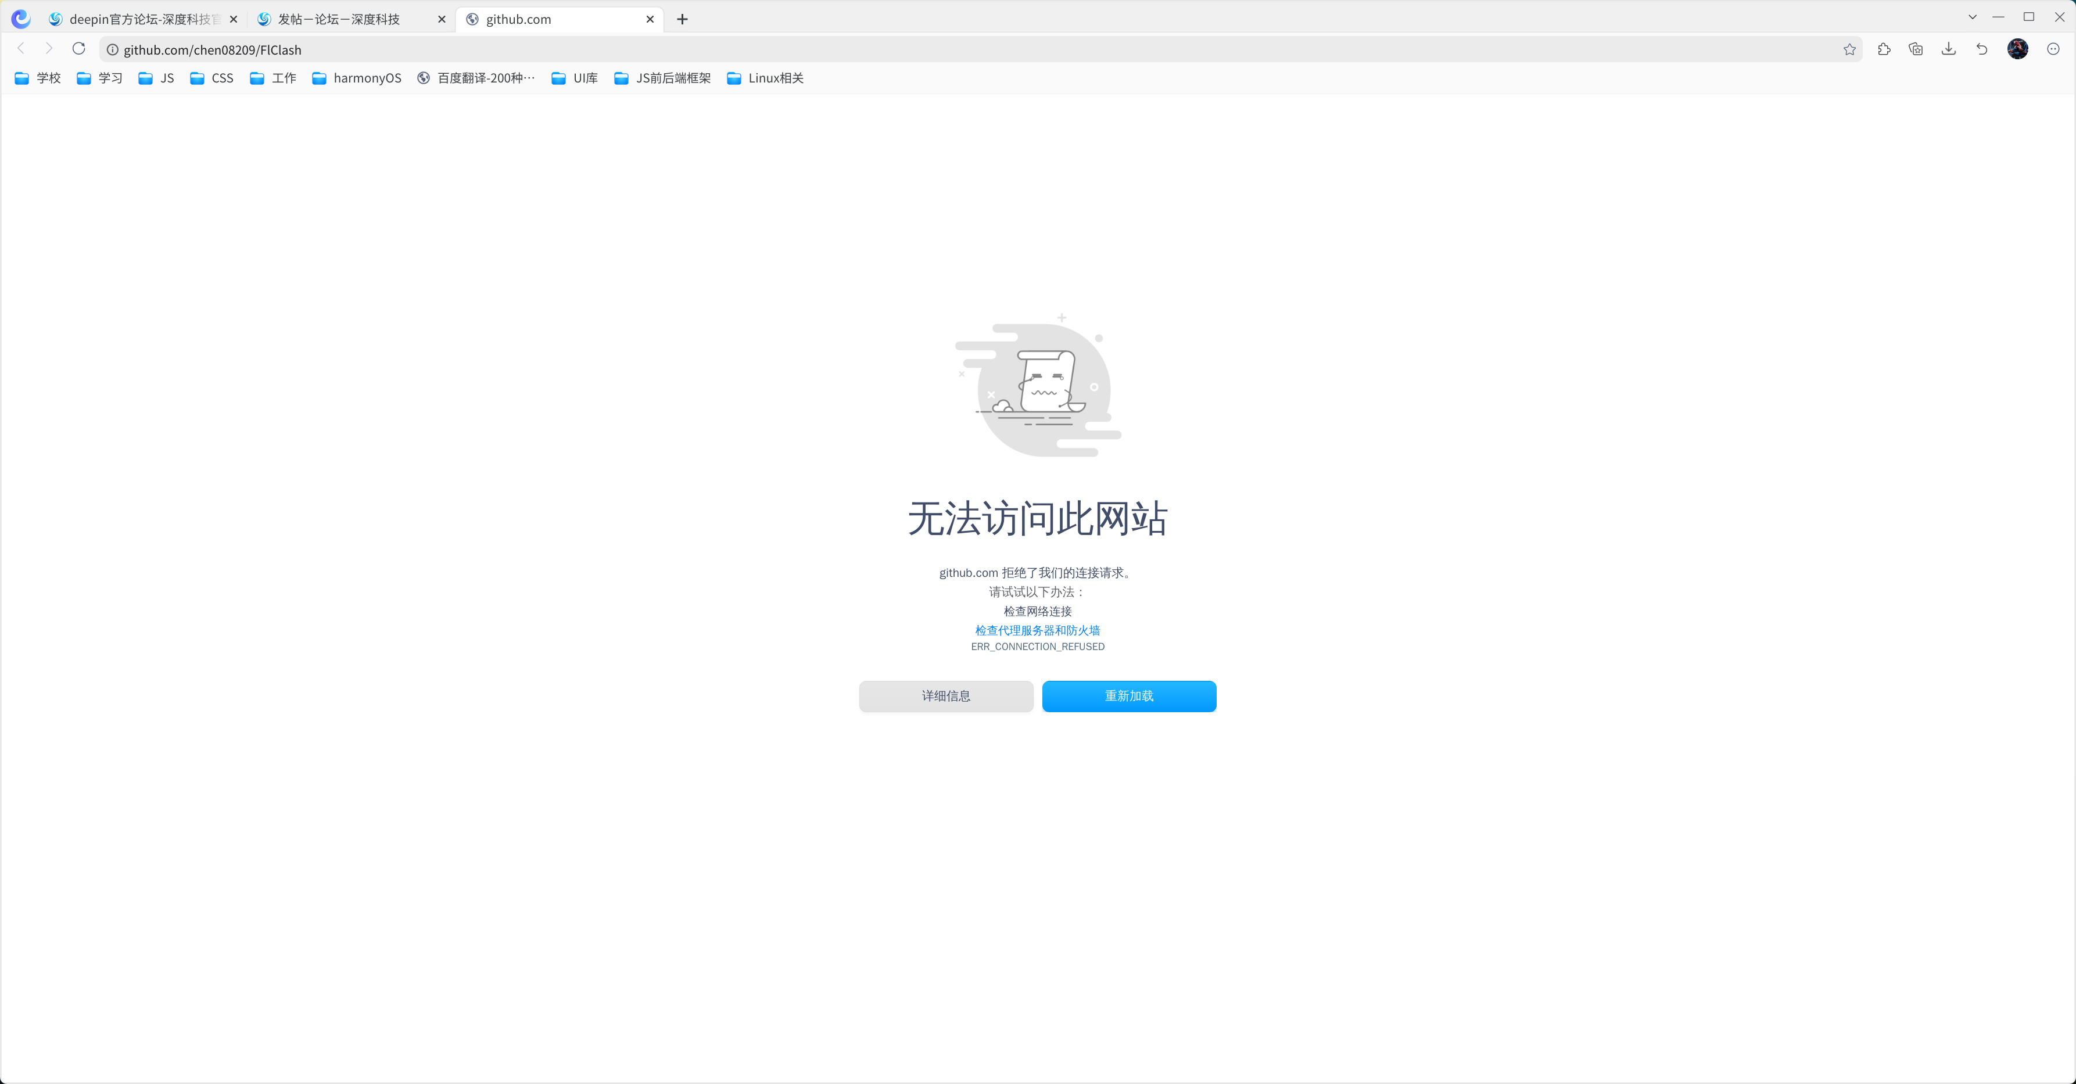The image size is (2076, 1084).
Task: Minimize the browser window
Action: [x=1999, y=17]
